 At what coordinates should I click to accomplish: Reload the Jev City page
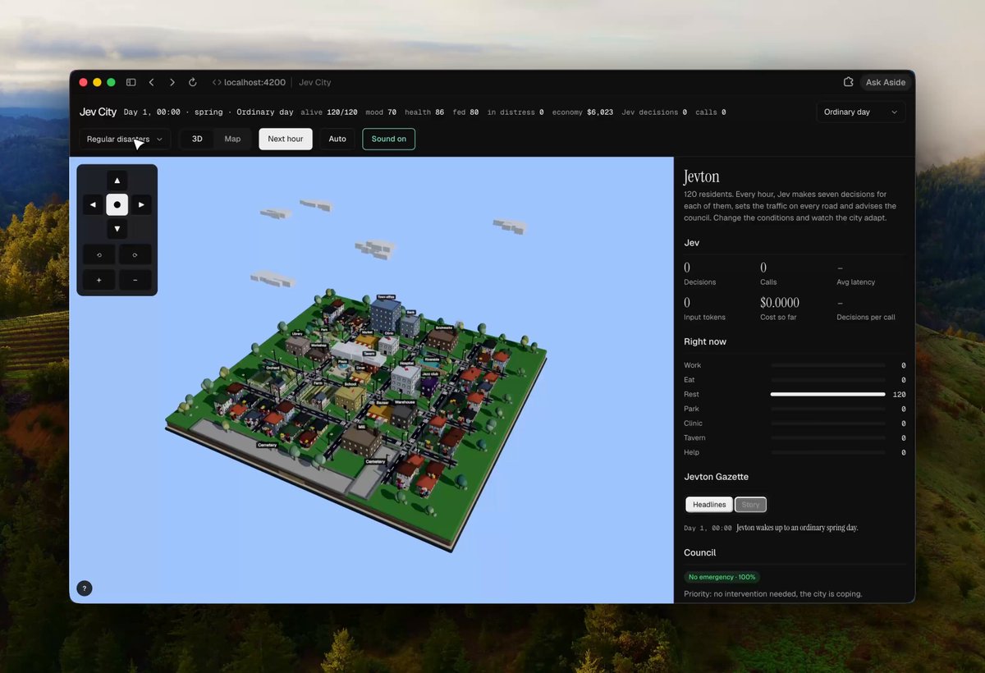click(x=193, y=82)
